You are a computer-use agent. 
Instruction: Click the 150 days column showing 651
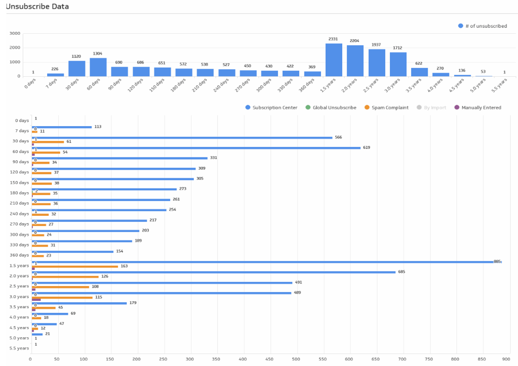coord(162,72)
